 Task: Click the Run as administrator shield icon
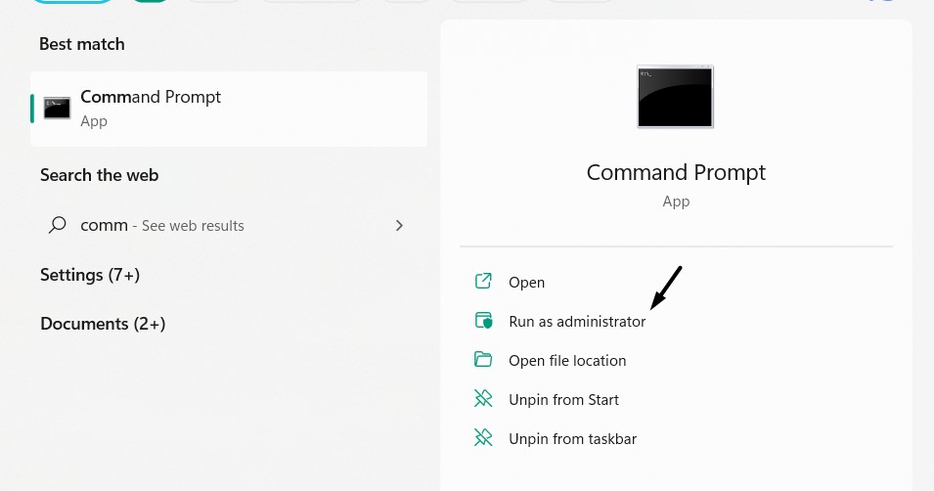483,321
